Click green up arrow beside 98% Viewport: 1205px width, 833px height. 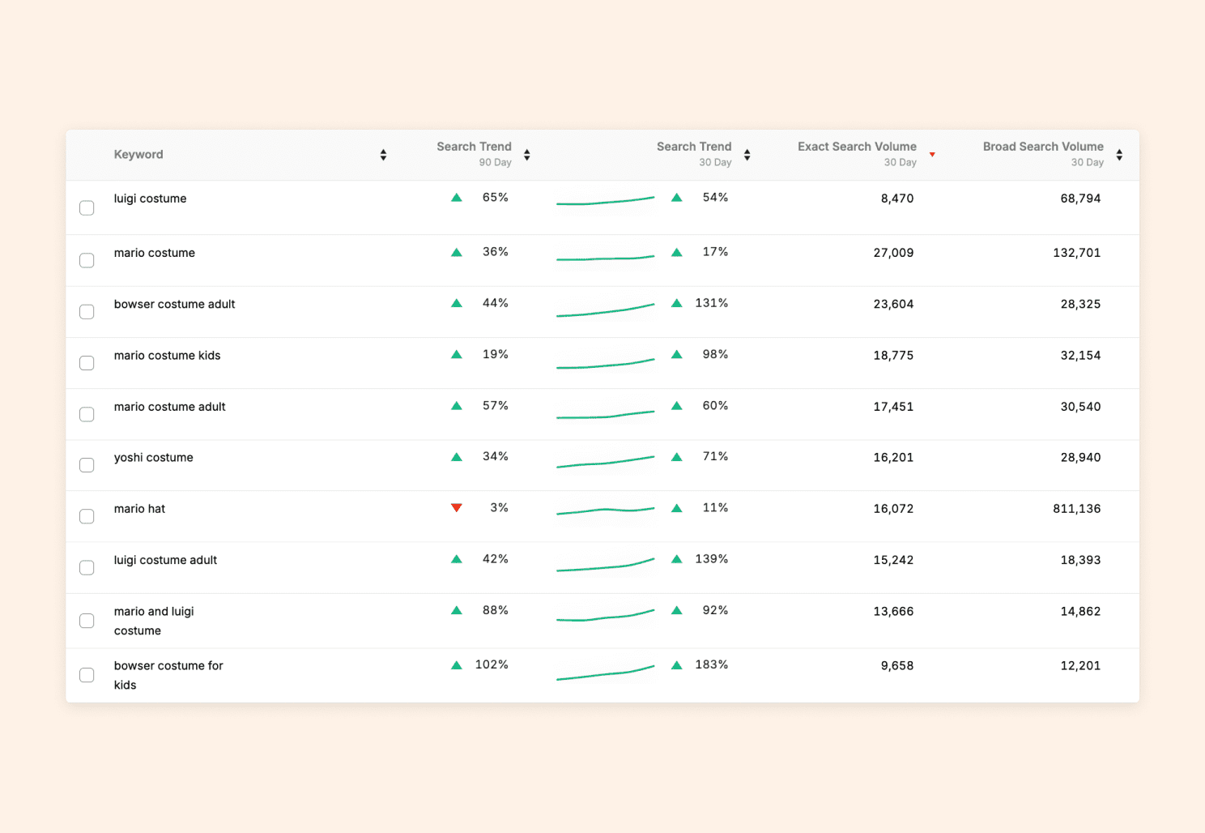677,355
